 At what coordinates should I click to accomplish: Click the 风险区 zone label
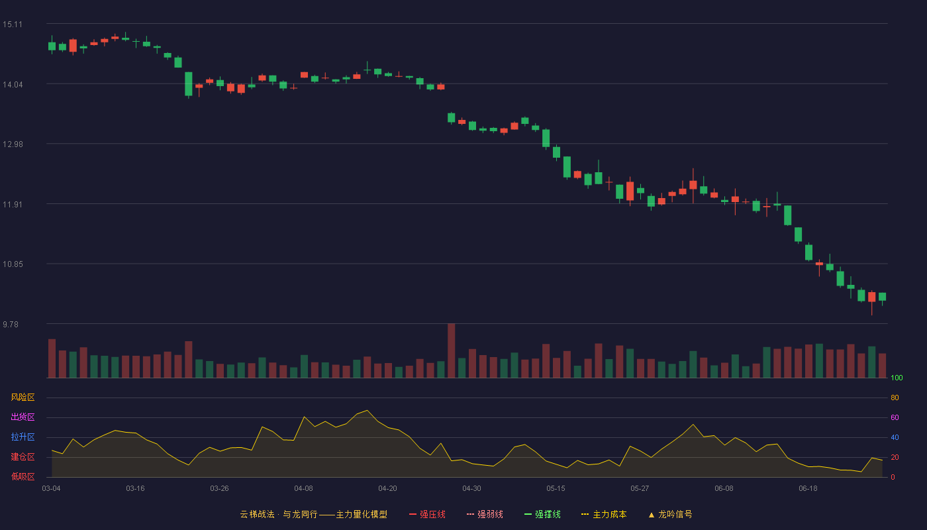click(23, 397)
